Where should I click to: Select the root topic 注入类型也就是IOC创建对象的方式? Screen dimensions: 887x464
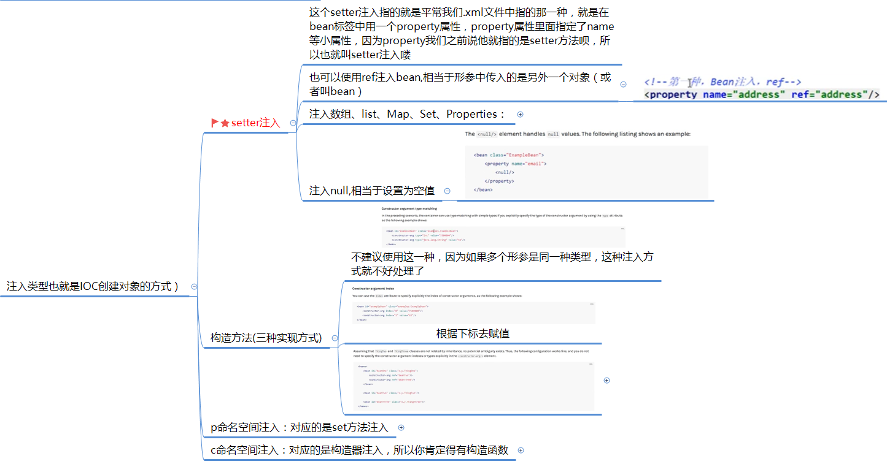click(x=92, y=286)
